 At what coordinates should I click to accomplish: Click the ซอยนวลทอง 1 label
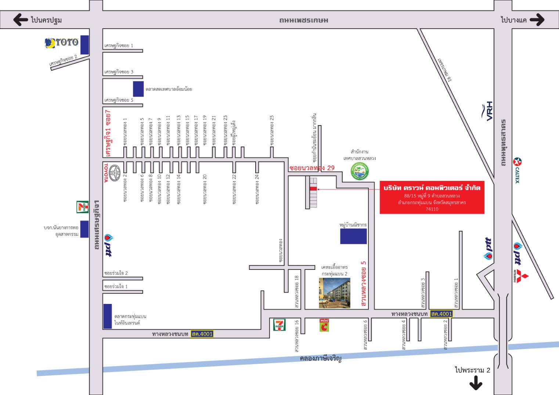pos(125,132)
